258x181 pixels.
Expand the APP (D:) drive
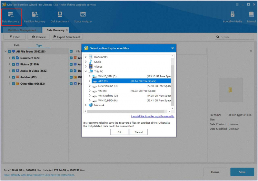pos(90,81)
